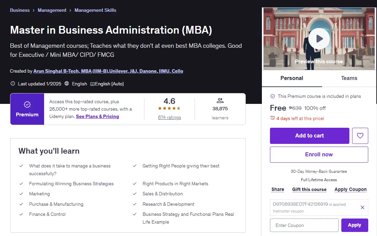The image size is (377, 236).
Task: Click Apply Coupon link
Action: [x=350, y=189]
